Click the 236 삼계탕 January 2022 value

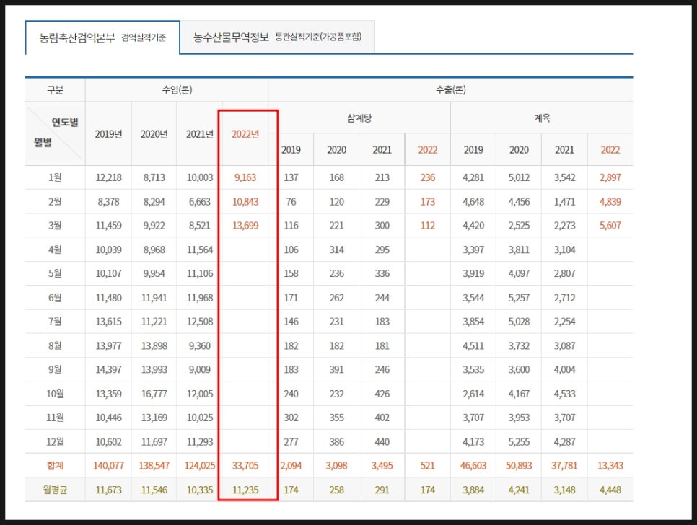[x=428, y=177]
